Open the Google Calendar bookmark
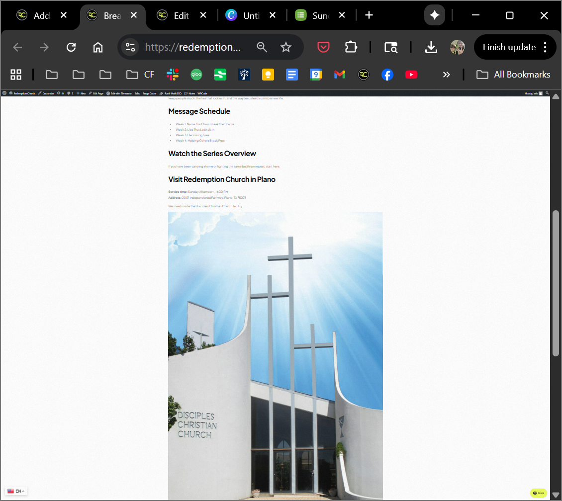Screen dimensions: 562x501 point(316,75)
